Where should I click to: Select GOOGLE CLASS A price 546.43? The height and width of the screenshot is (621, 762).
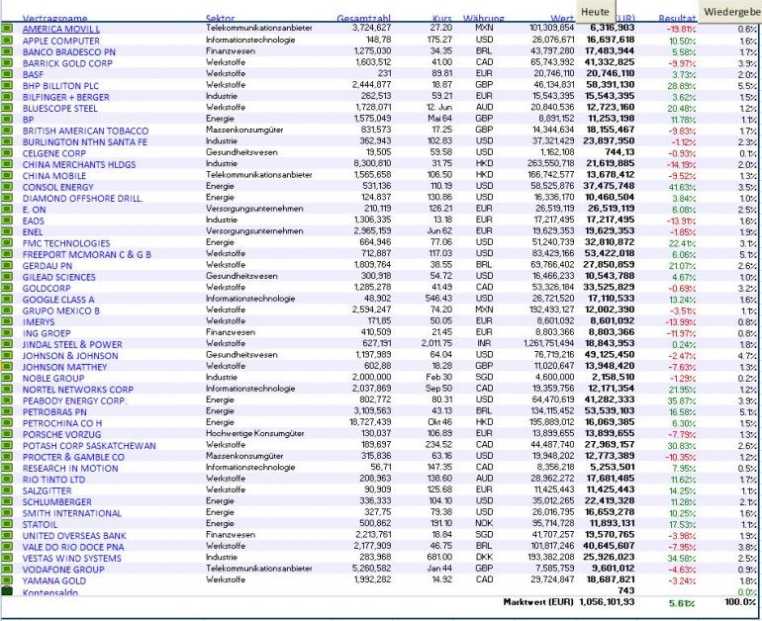click(437, 299)
